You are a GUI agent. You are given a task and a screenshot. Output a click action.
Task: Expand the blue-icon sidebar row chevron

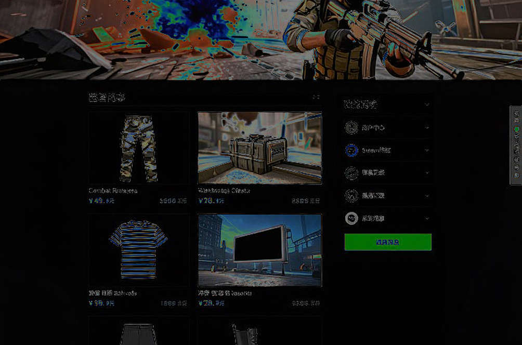[x=427, y=150]
